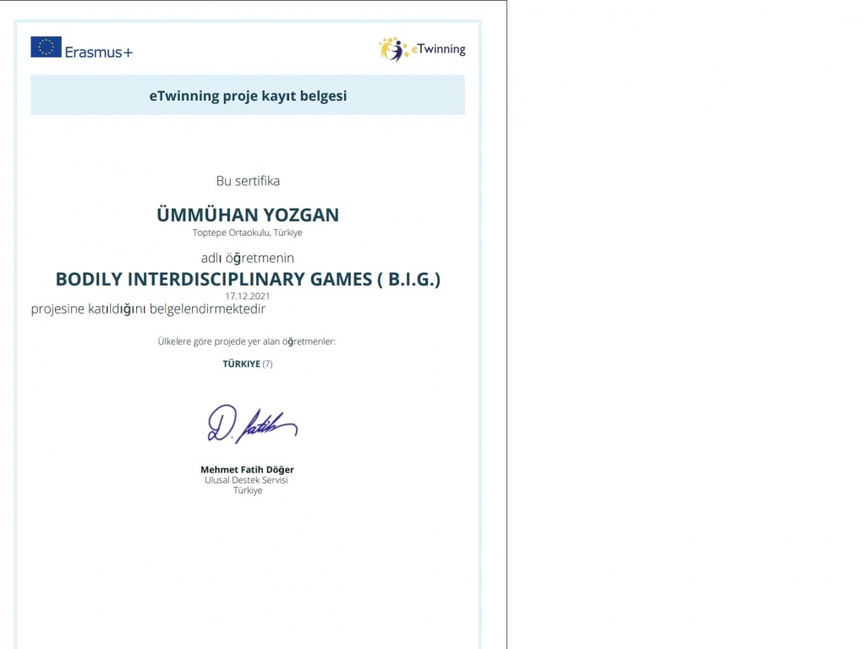Image resolution: width=865 pixels, height=649 pixels.
Task: Select the BODILY INTERDISCIPLINARY GAMES project title
Action: click(248, 279)
